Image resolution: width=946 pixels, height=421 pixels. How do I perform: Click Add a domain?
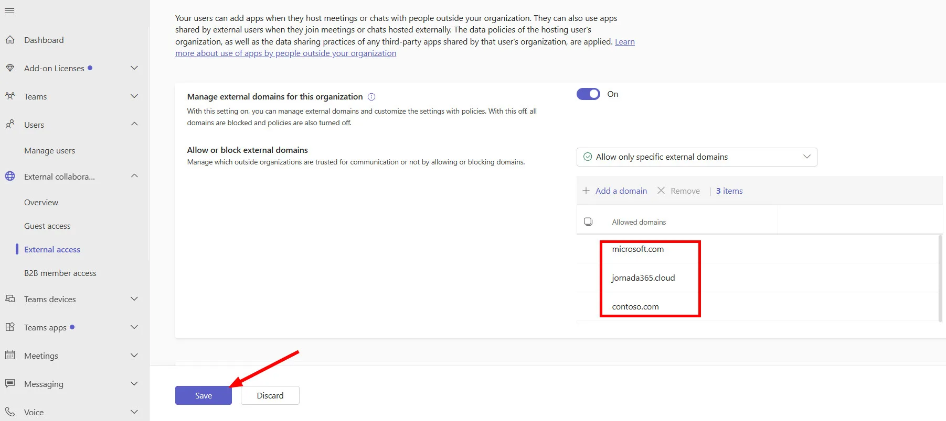click(x=614, y=191)
